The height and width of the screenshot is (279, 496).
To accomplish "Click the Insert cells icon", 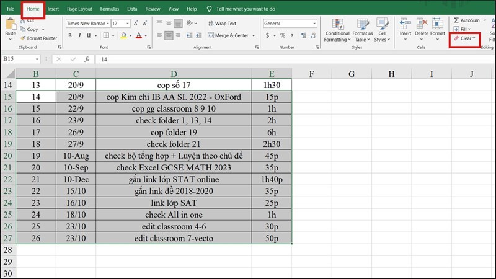I will [405, 24].
